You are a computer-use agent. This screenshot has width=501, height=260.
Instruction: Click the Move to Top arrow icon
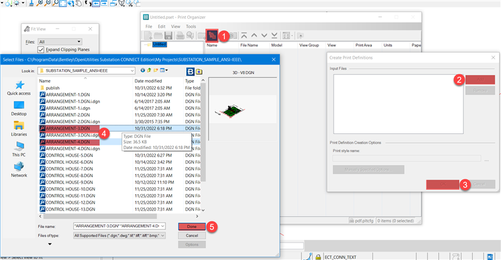(x=244, y=36)
